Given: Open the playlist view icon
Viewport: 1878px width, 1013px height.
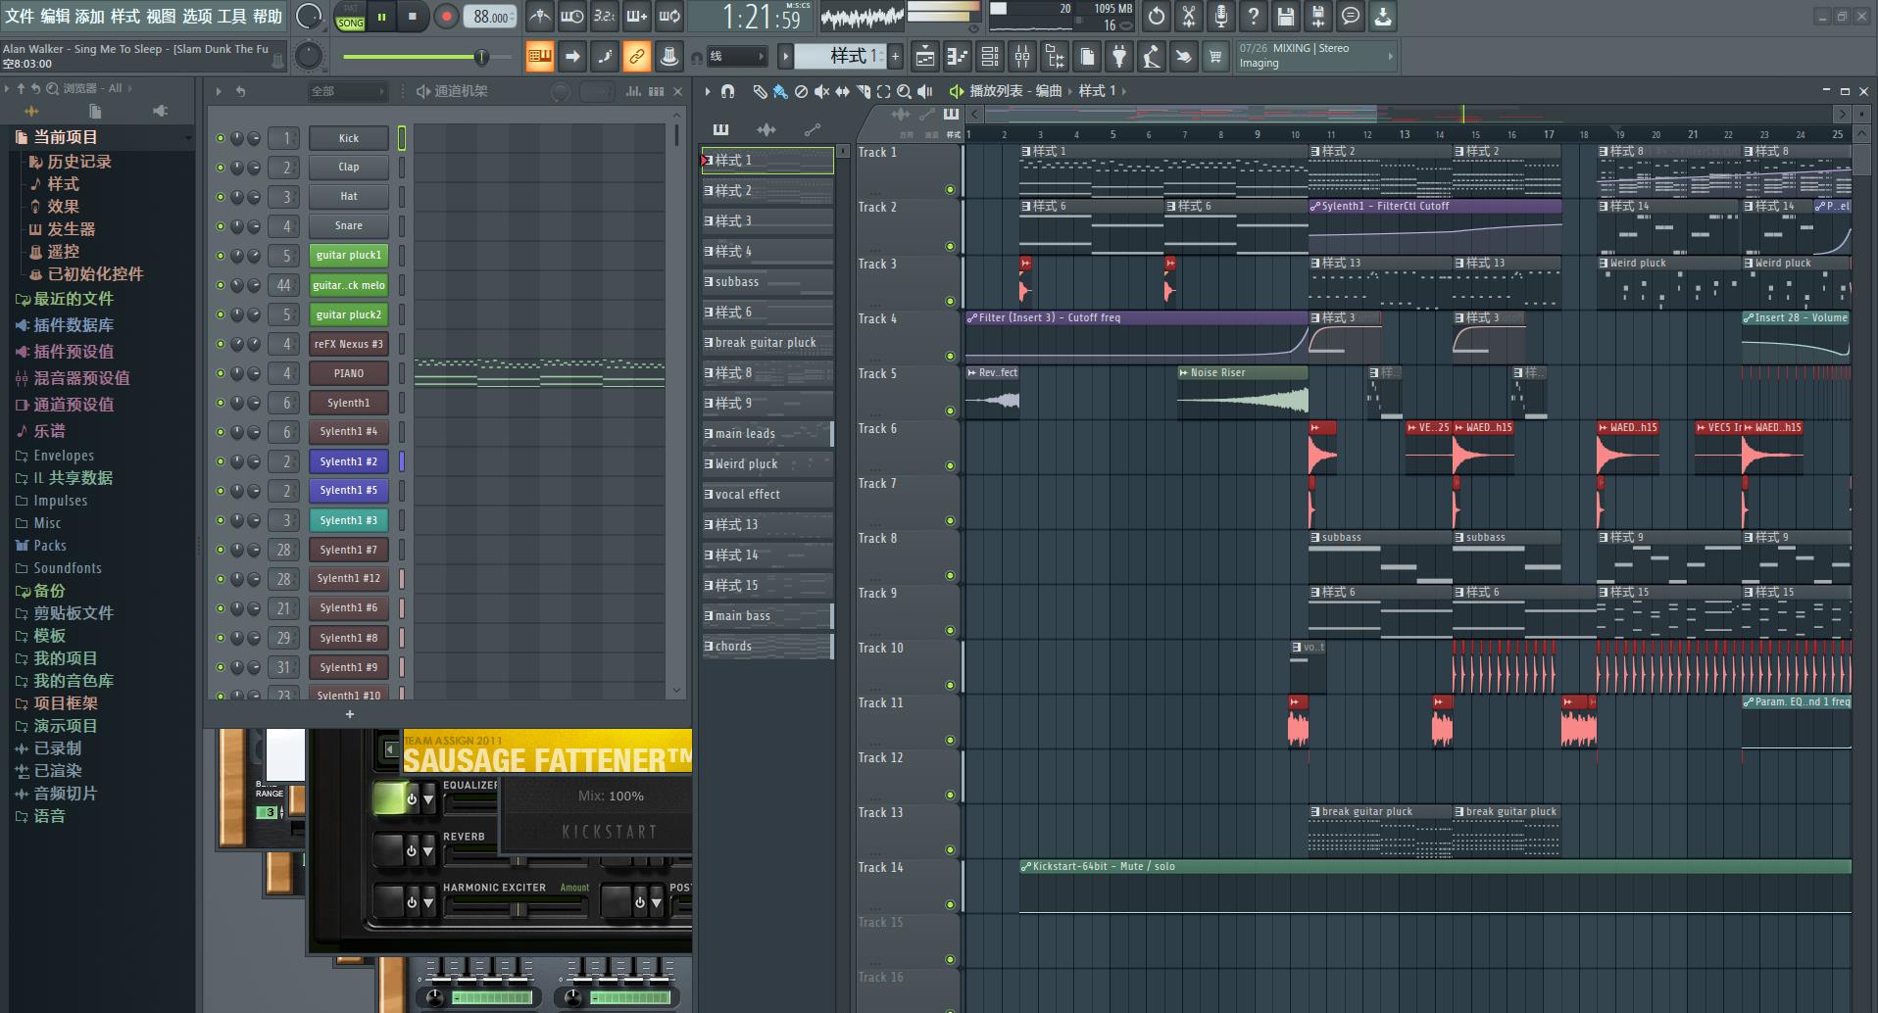Looking at the screenshot, I should tap(924, 58).
